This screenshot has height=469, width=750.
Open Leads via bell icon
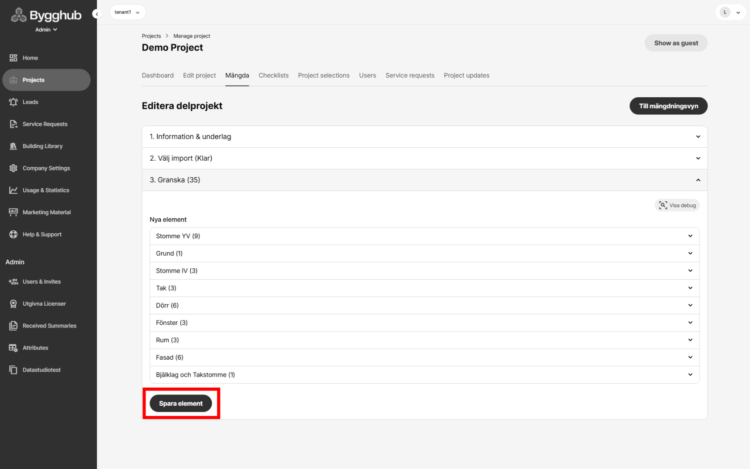tap(13, 102)
